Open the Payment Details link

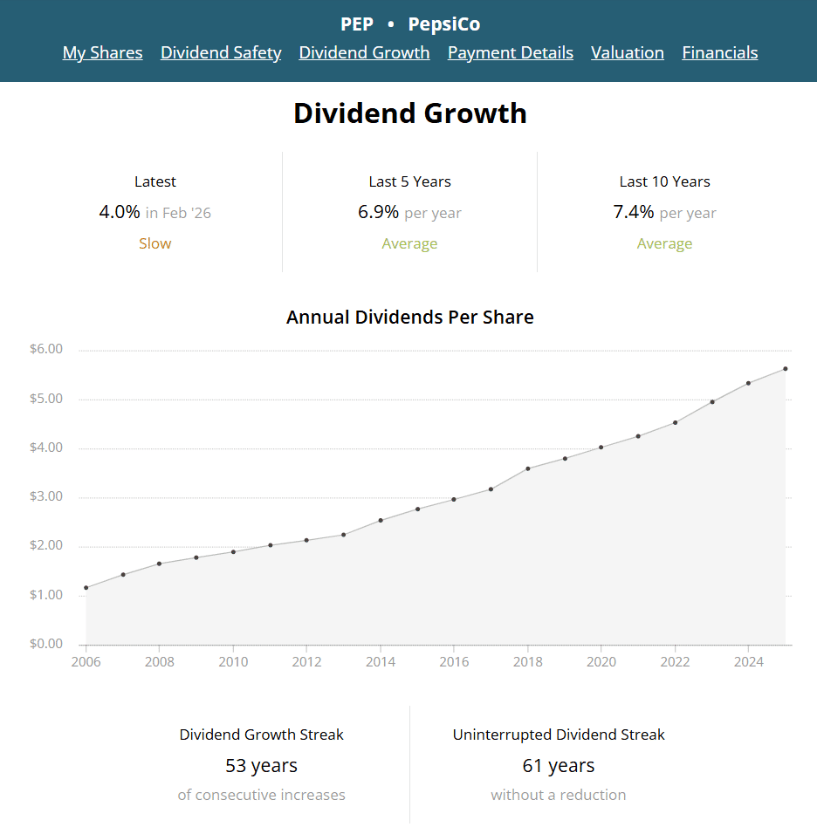pyautogui.click(x=511, y=52)
